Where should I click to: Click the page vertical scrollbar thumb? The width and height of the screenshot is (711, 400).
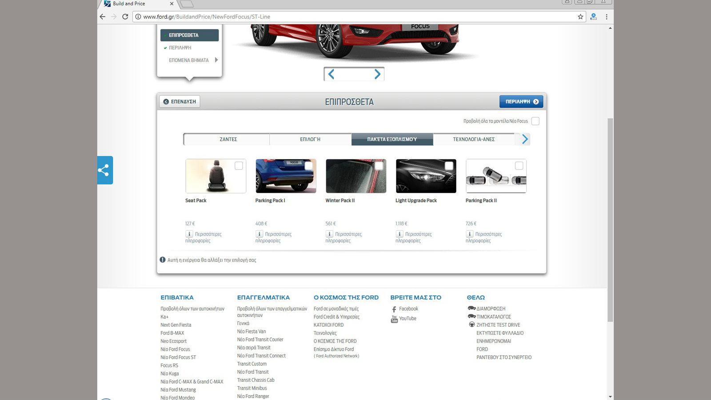pos(610,220)
